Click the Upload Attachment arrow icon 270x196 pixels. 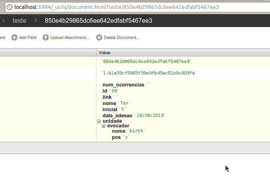pyautogui.click(x=45, y=38)
